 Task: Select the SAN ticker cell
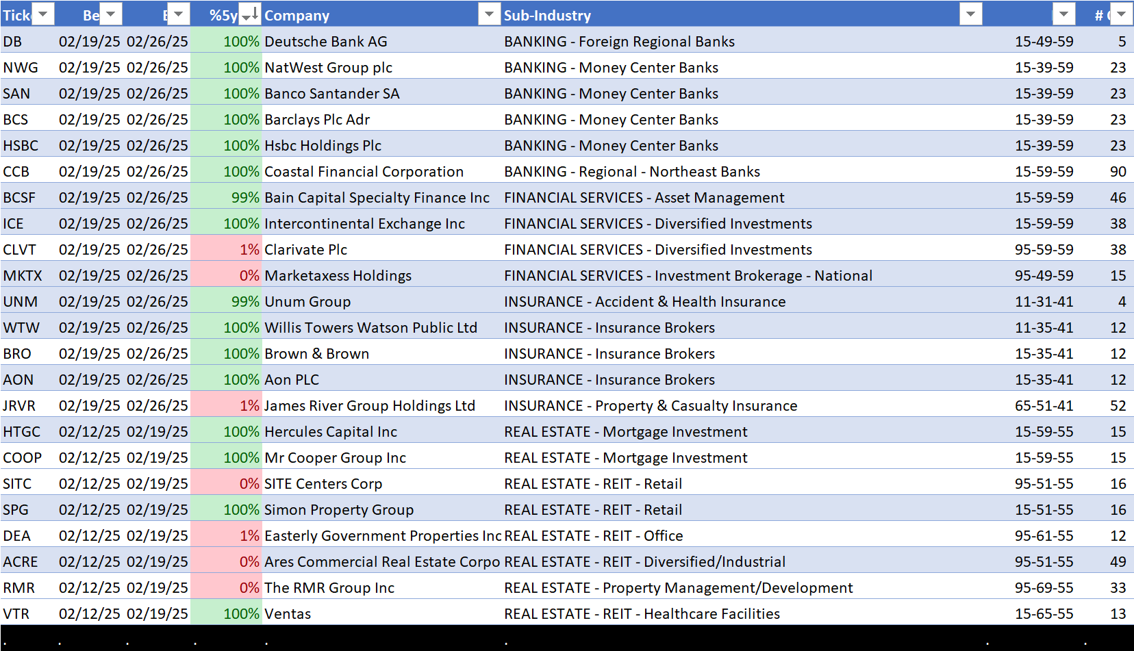click(28, 93)
